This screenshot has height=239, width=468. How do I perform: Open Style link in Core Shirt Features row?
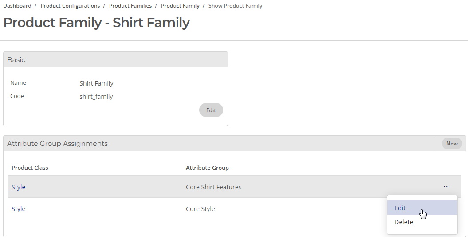19,187
